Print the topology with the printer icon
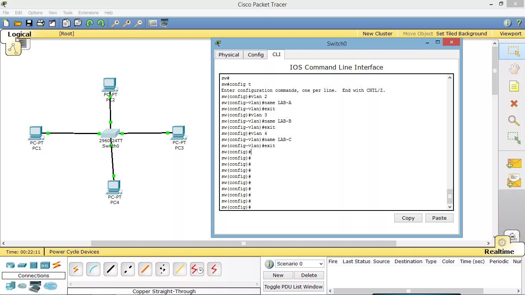The height and width of the screenshot is (295, 525). point(41,23)
